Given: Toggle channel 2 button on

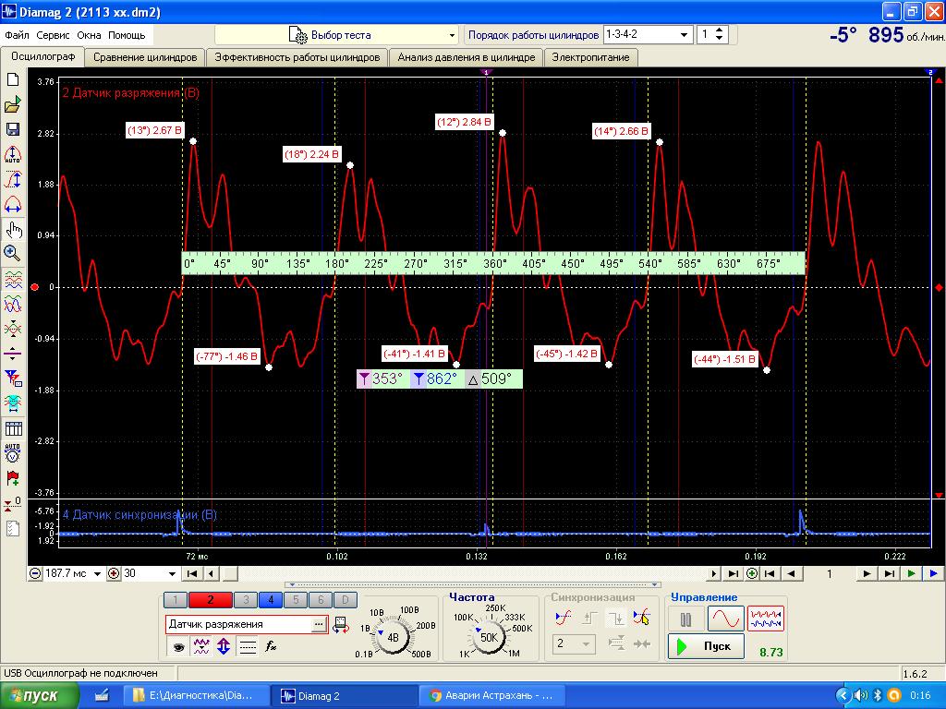Looking at the screenshot, I should tap(211, 600).
